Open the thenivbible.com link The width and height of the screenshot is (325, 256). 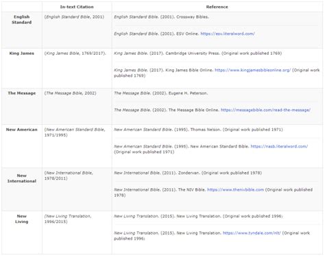235,189
